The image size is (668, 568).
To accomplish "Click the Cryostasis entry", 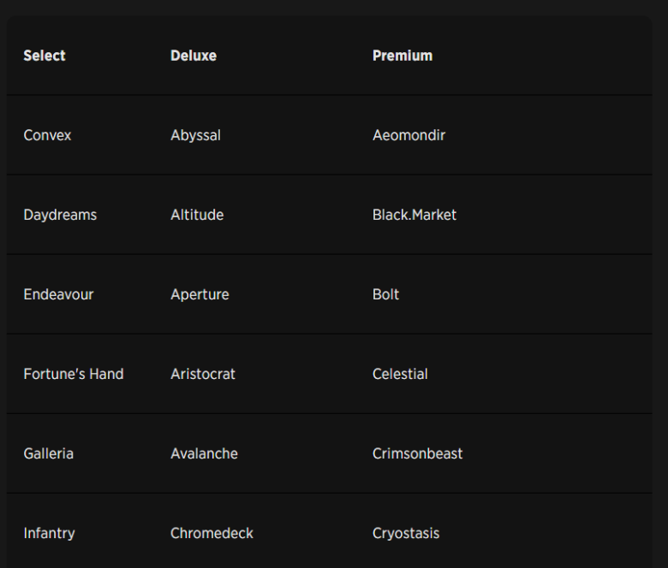I will (406, 533).
